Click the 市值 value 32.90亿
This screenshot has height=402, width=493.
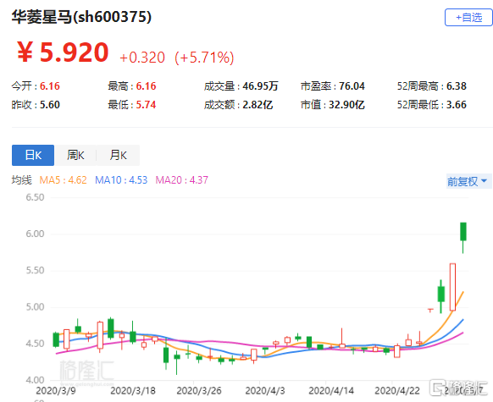(346, 105)
